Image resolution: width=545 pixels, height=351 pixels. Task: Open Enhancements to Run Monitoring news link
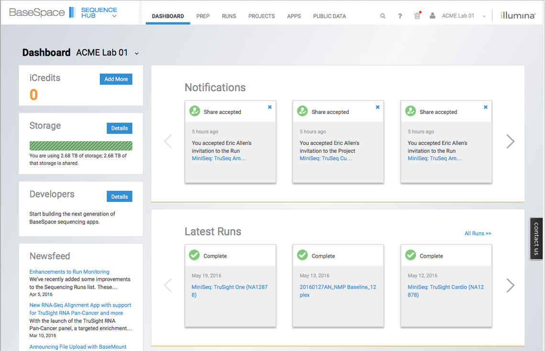coord(69,272)
